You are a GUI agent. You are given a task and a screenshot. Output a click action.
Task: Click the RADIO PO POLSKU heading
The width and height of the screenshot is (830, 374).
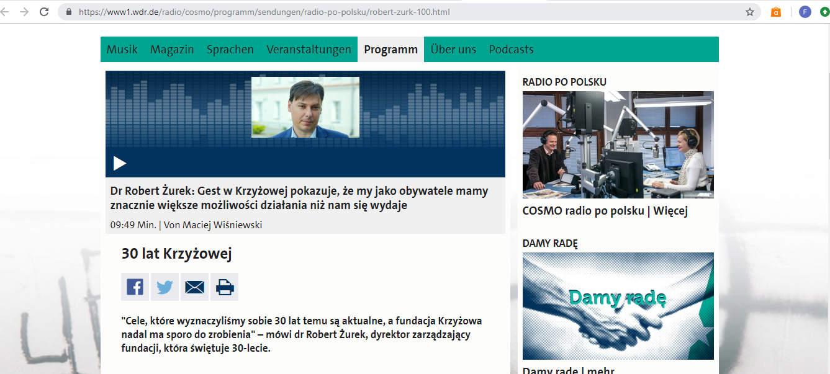[x=564, y=82]
